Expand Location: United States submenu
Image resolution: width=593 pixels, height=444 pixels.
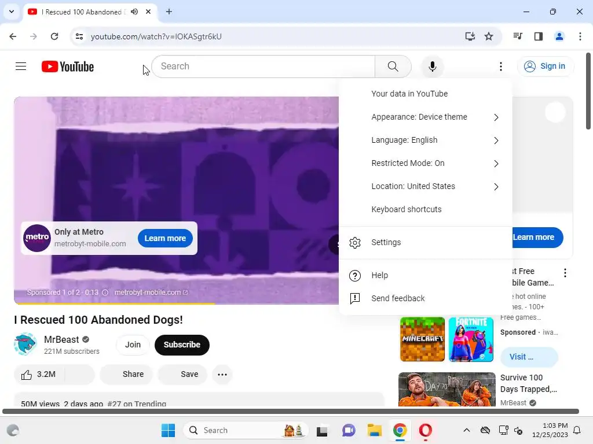click(426, 186)
